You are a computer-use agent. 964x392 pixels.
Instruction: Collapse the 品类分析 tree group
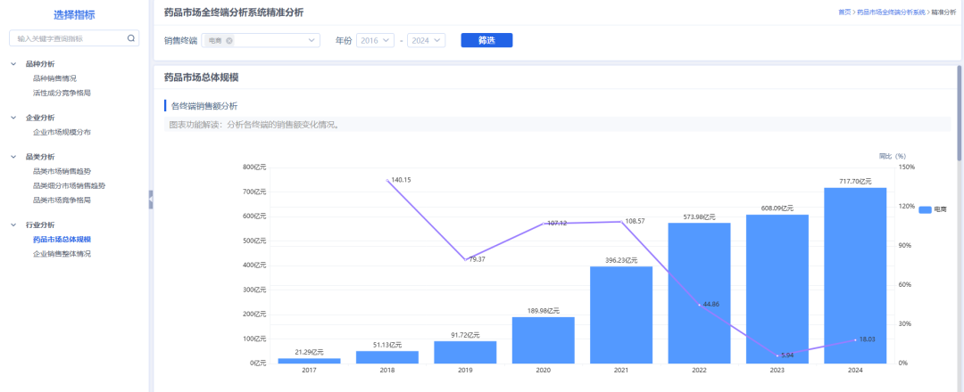pos(13,157)
